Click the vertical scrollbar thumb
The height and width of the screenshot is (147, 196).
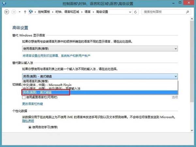point(192,62)
